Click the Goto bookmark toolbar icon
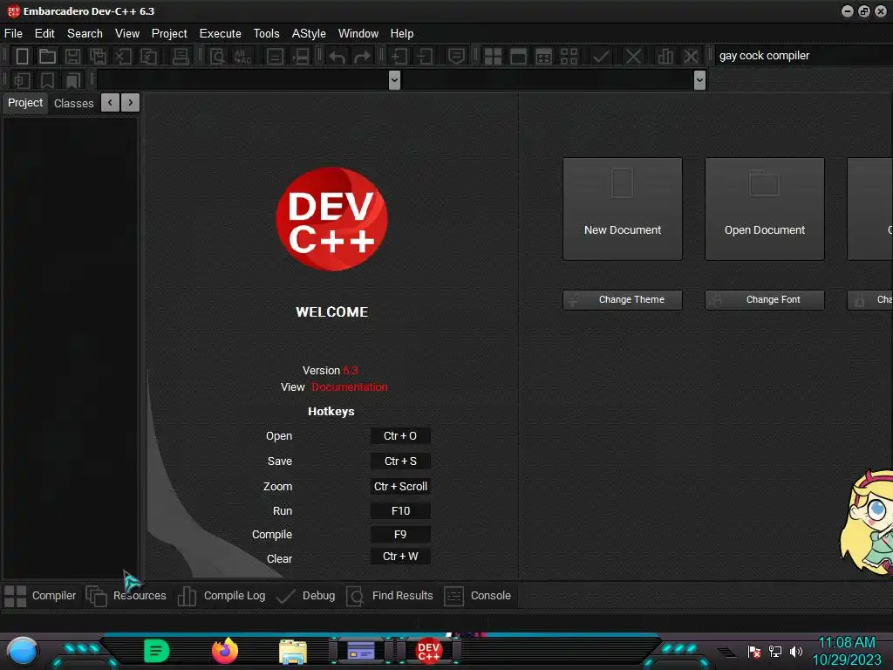Image resolution: width=893 pixels, height=670 pixels. pos(72,80)
